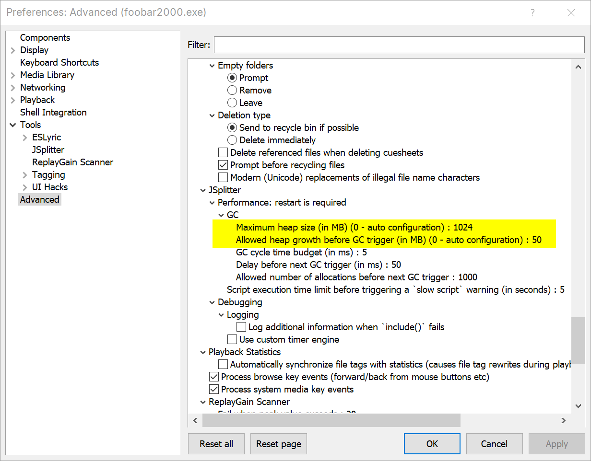
Task: Collapse the Debugging group
Action: [x=212, y=302]
